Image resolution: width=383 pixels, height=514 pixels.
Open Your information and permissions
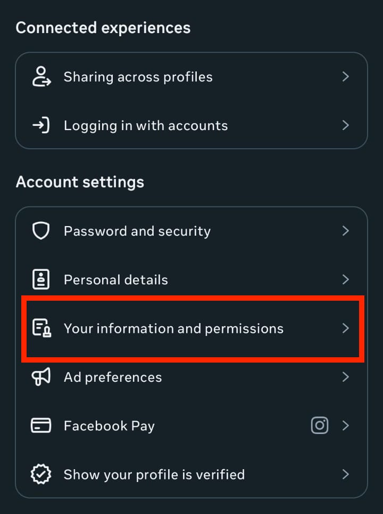pos(173,328)
